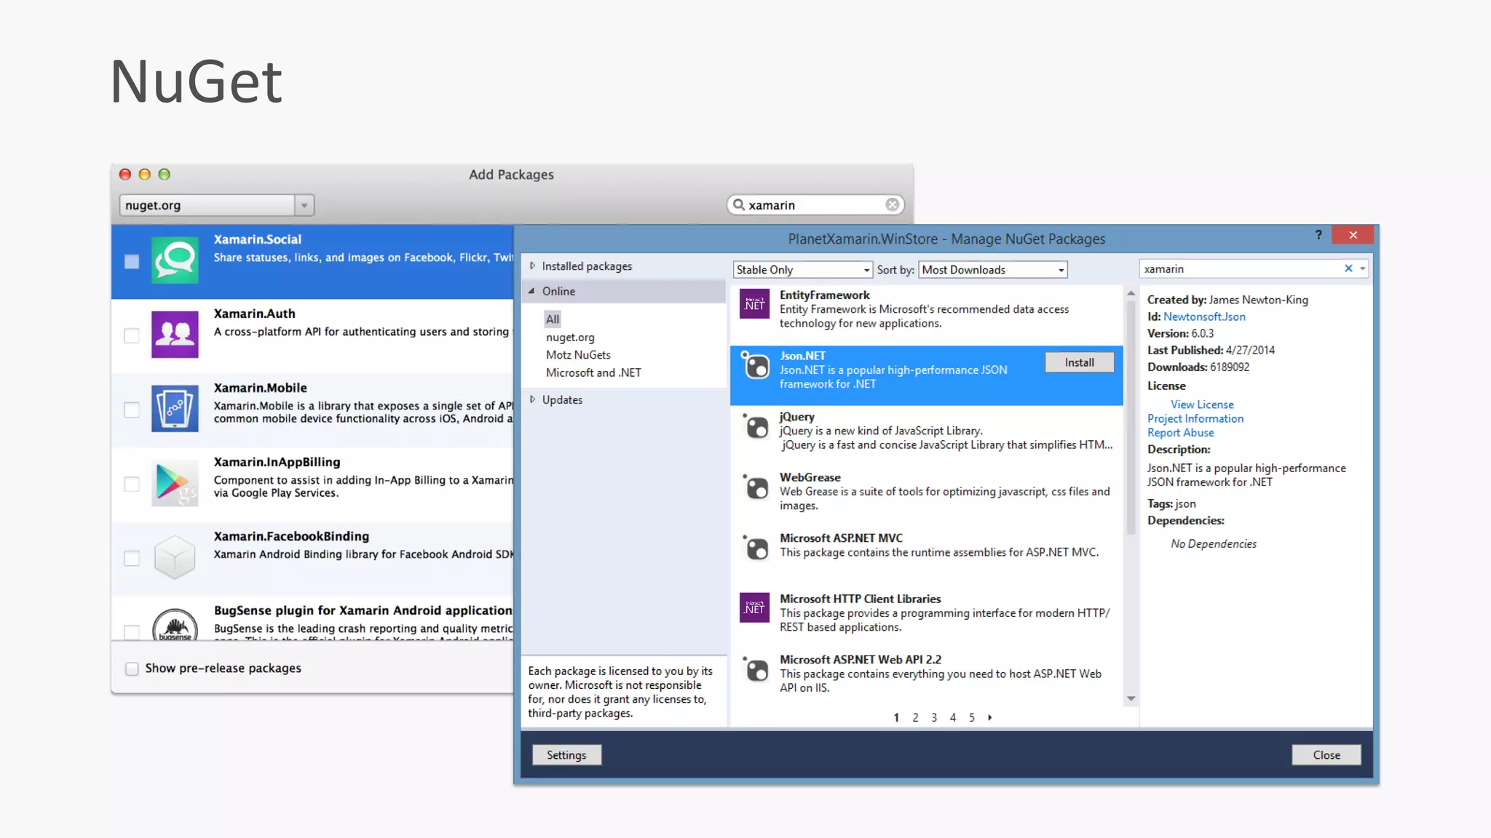
Task: Click the jQuery package icon
Action: pos(756,426)
